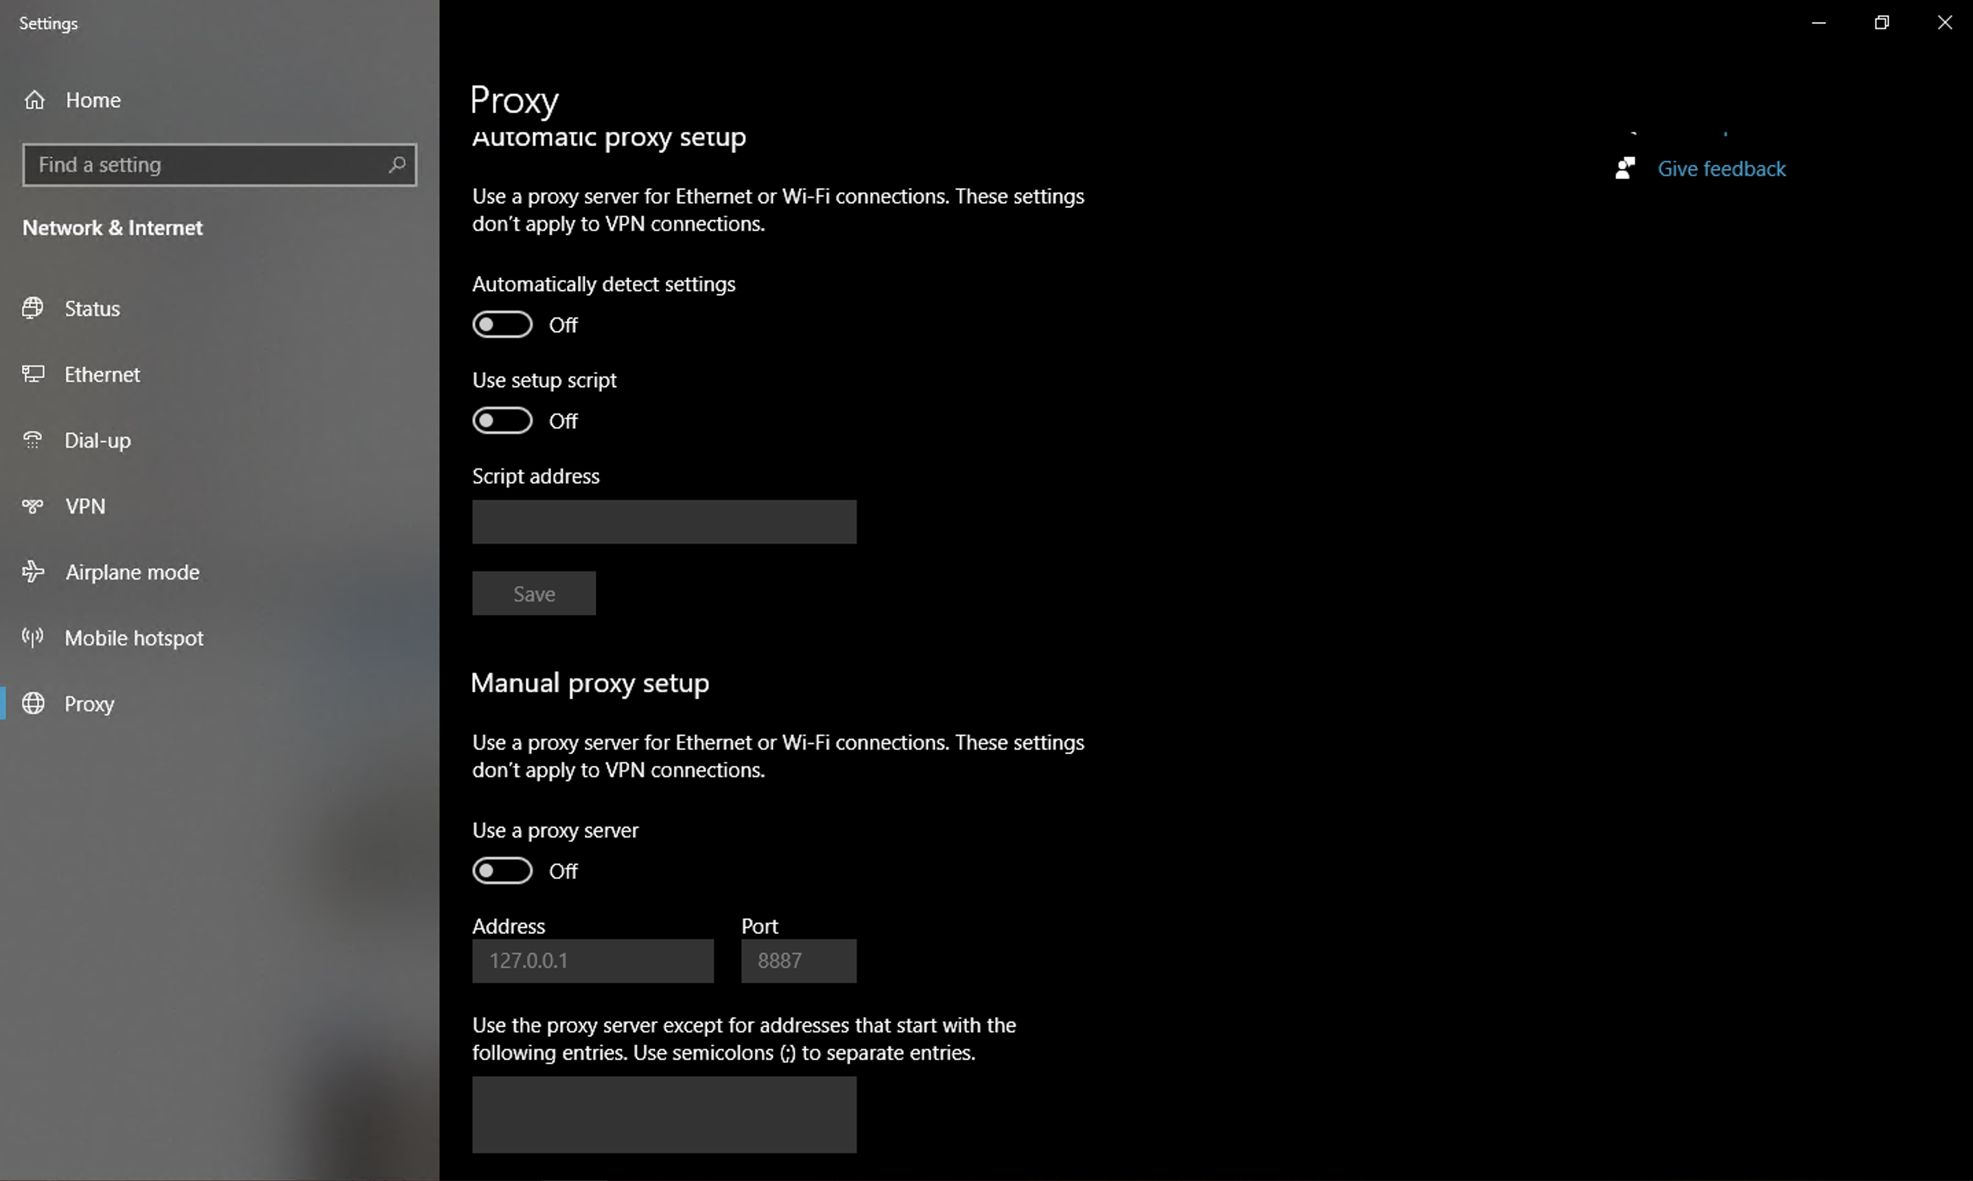Viewport: 1973px width, 1181px height.
Task: Open the Proxy sidebar item
Action: [x=89, y=704]
